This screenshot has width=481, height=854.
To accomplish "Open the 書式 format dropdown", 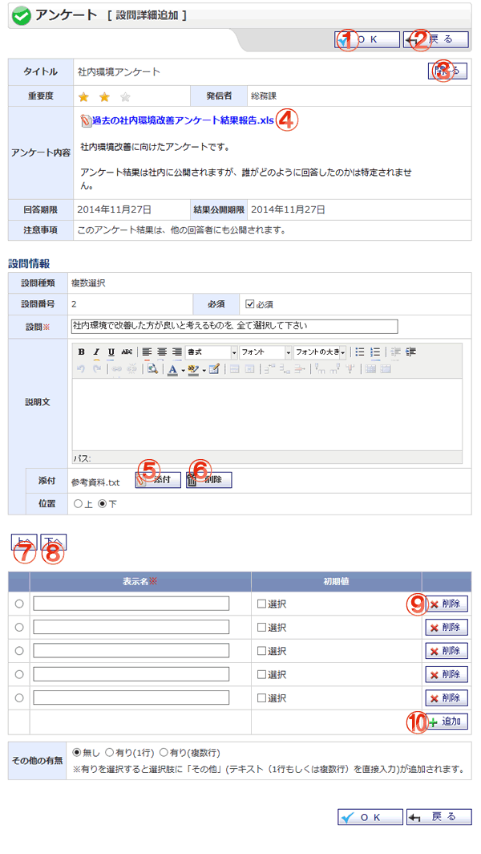I will point(211,352).
